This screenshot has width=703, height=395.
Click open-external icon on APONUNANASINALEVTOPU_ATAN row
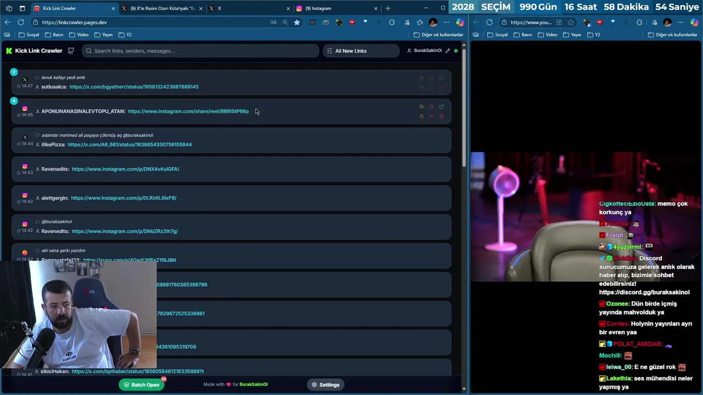(x=441, y=107)
